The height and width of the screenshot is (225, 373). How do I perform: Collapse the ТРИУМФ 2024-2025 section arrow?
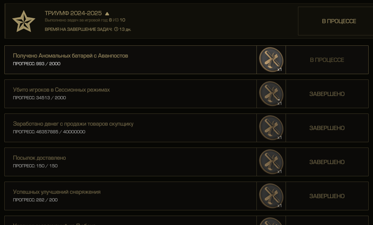tap(107, 13)
